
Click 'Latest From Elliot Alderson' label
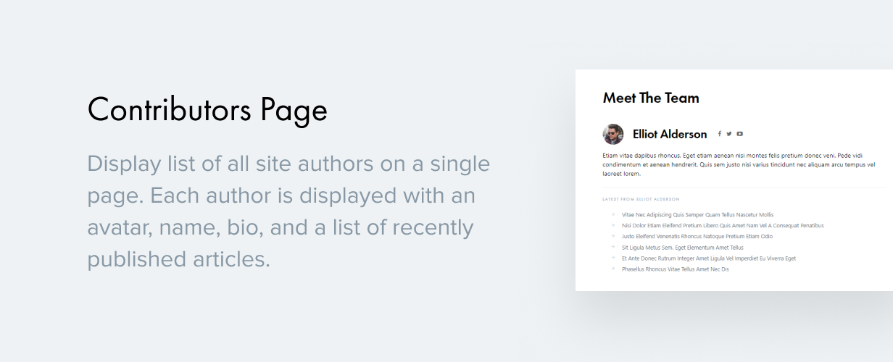641,199
